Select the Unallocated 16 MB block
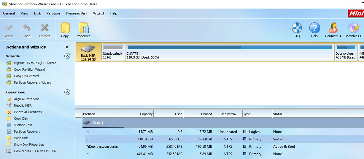Image resolution: width=364 pixels, height=159 pixels. pos(113,52)
